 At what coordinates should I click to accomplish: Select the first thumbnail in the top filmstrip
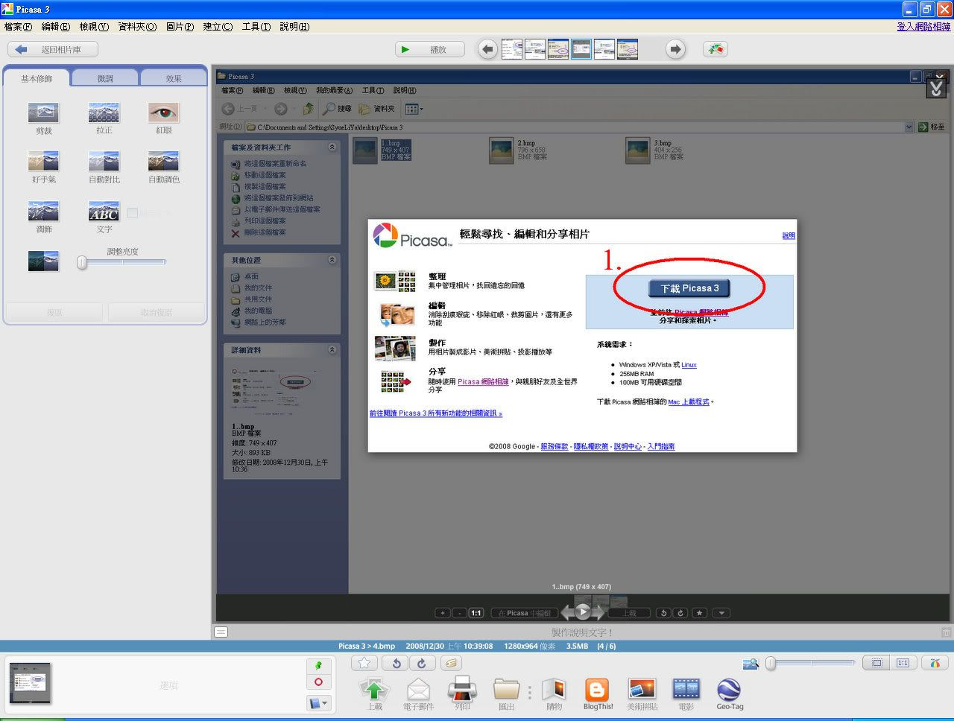pyautogui.click(x=511, y=49)
